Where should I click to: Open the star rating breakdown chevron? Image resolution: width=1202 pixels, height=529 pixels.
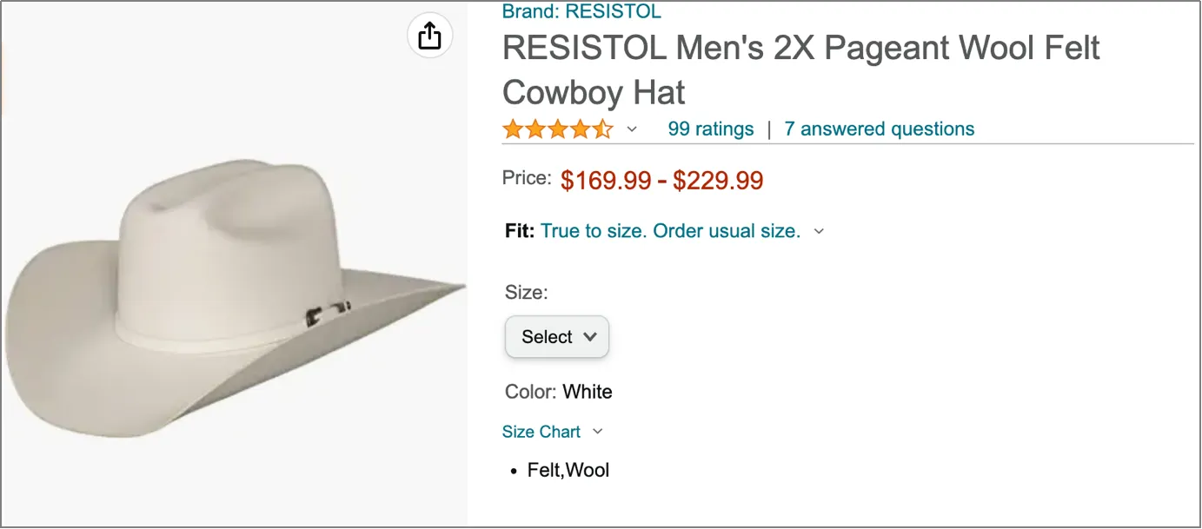[x=632, y=129]
